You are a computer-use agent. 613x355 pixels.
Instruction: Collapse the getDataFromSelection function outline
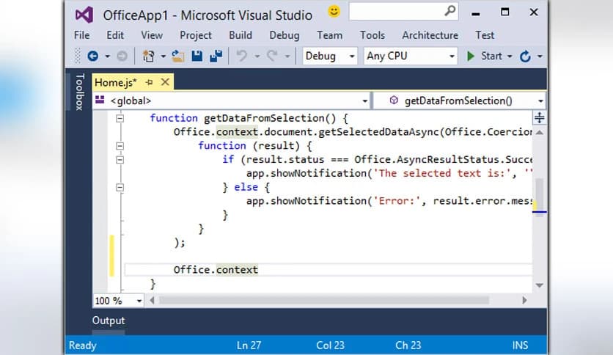point(120,118)
